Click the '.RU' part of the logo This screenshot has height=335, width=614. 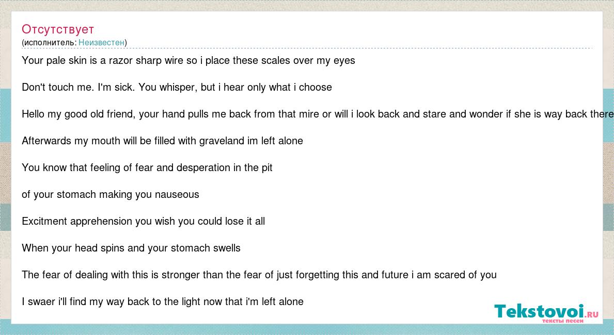point(591,314)
